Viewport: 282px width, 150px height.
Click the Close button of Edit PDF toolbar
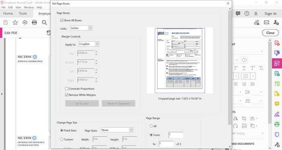coord(270,33)
